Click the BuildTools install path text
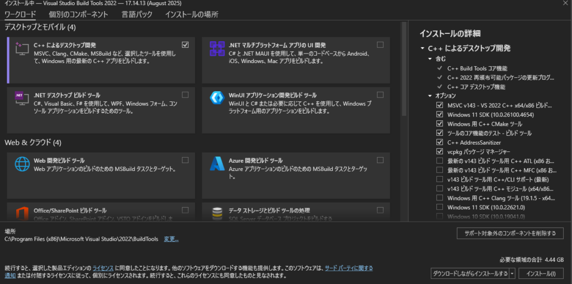 [x=82, y=239]
